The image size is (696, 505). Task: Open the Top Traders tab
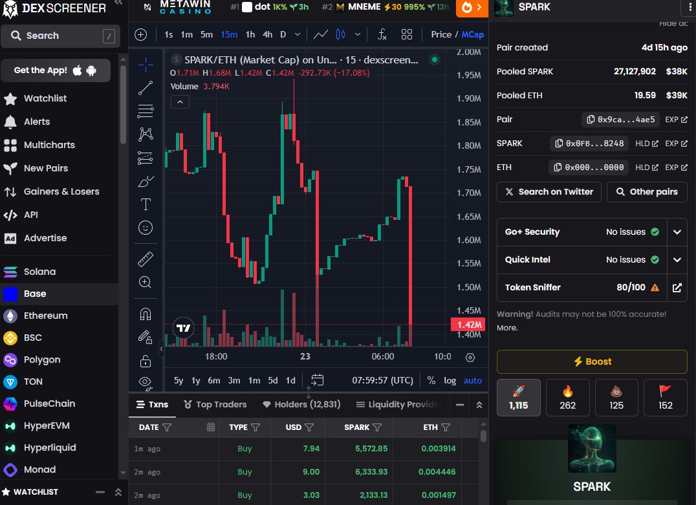(215, 404)
